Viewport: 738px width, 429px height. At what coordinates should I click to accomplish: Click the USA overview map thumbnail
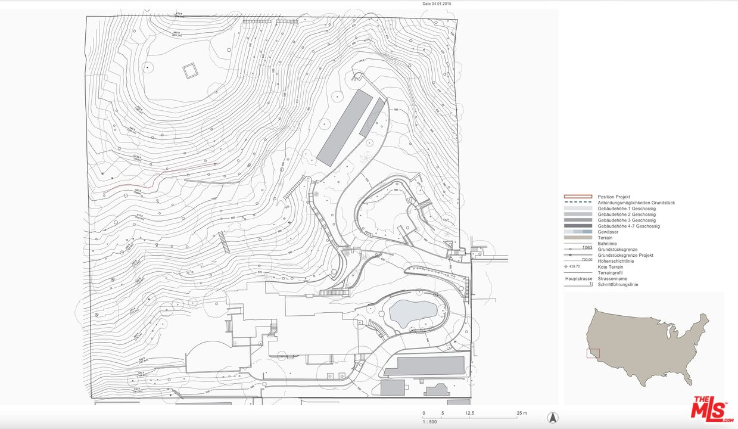click(644, 348)
